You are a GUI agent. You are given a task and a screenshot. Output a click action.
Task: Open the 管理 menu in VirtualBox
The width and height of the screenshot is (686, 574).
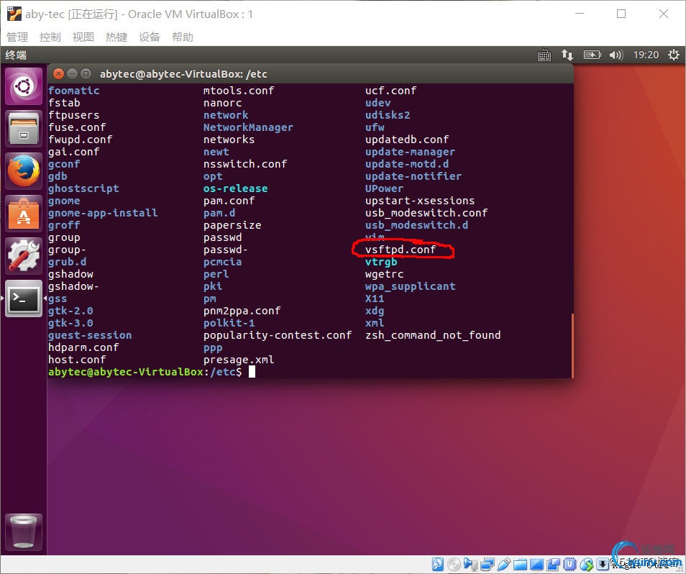click(x=17, y=37)
